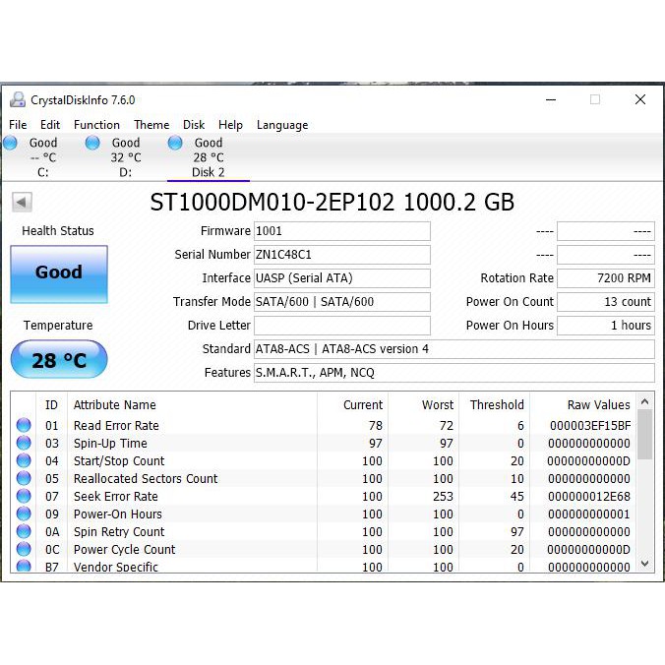The width and height of the screenshot is (665, 665).
Task: Click the Interface field UASP (Serial ATA)
Action: (x=341, y=278)
